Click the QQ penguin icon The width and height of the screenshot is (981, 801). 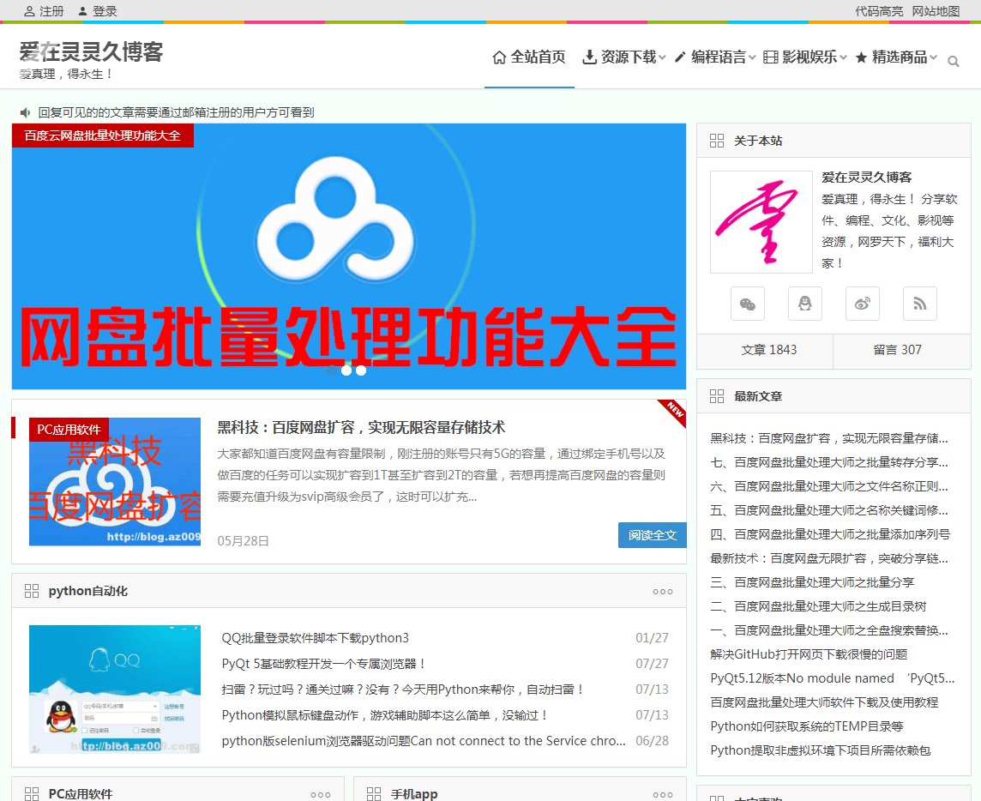coord(805,304)
